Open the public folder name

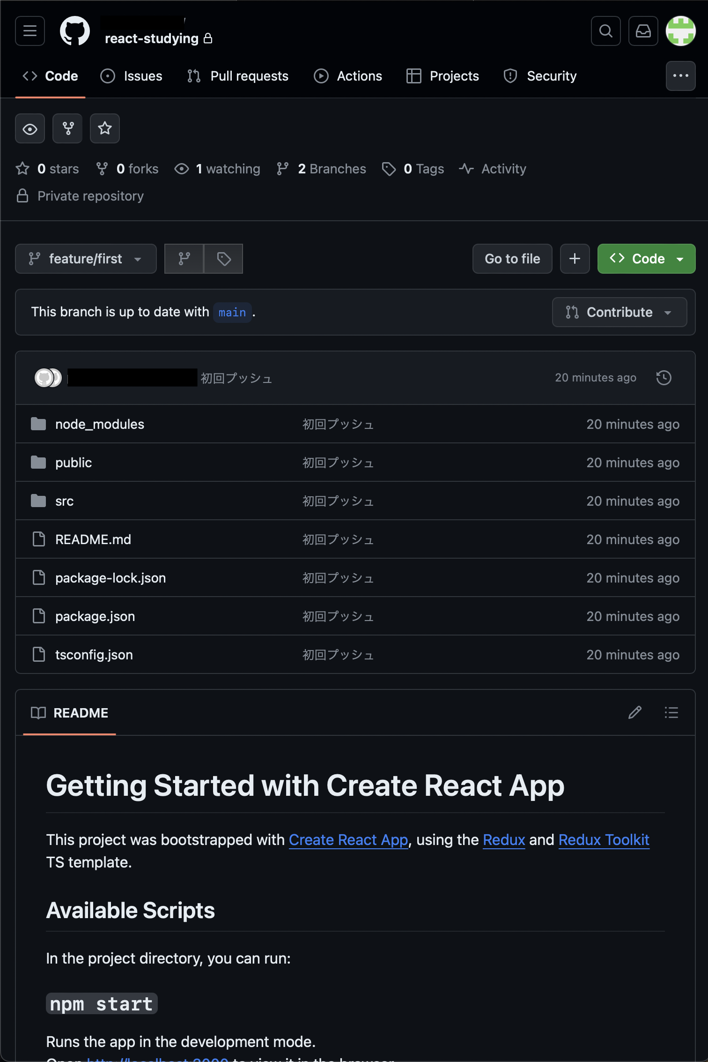74,463
